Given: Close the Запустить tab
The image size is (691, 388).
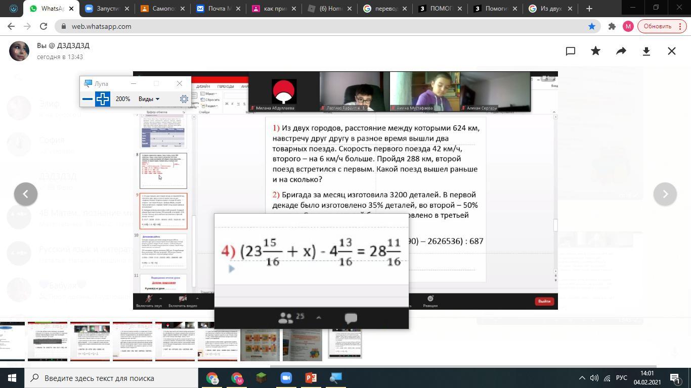Looking at the screenshot, I should [126, 9].
